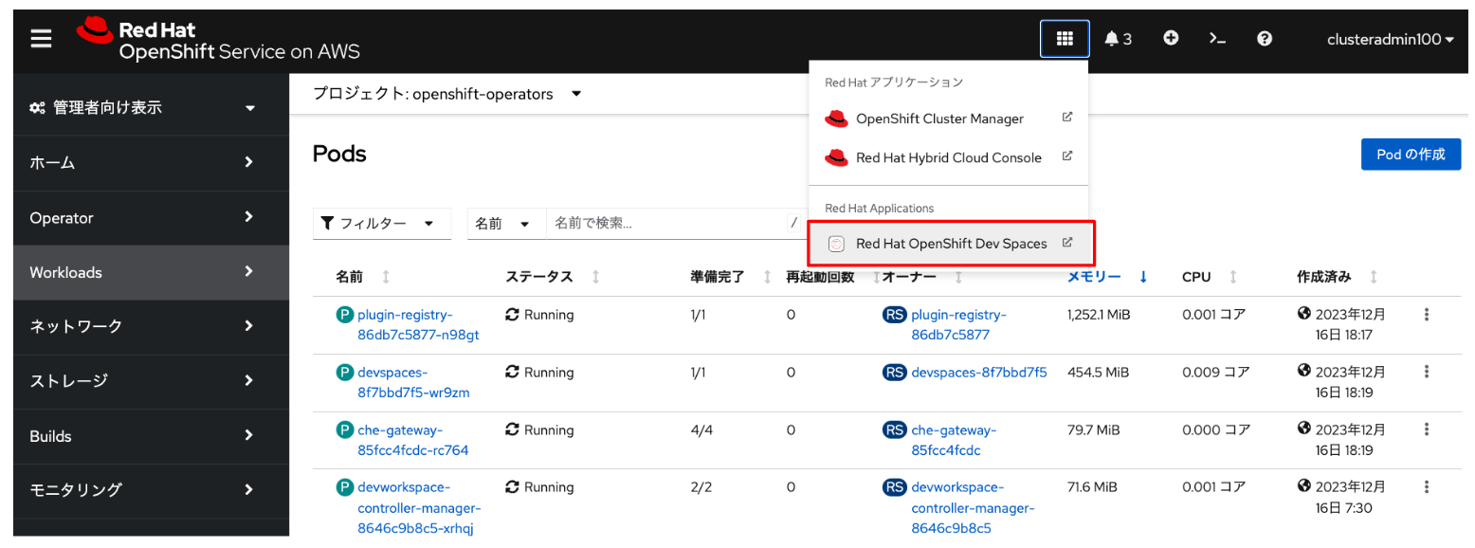Sort by 作成済み column sort arrows

(x=1373, y=277)
